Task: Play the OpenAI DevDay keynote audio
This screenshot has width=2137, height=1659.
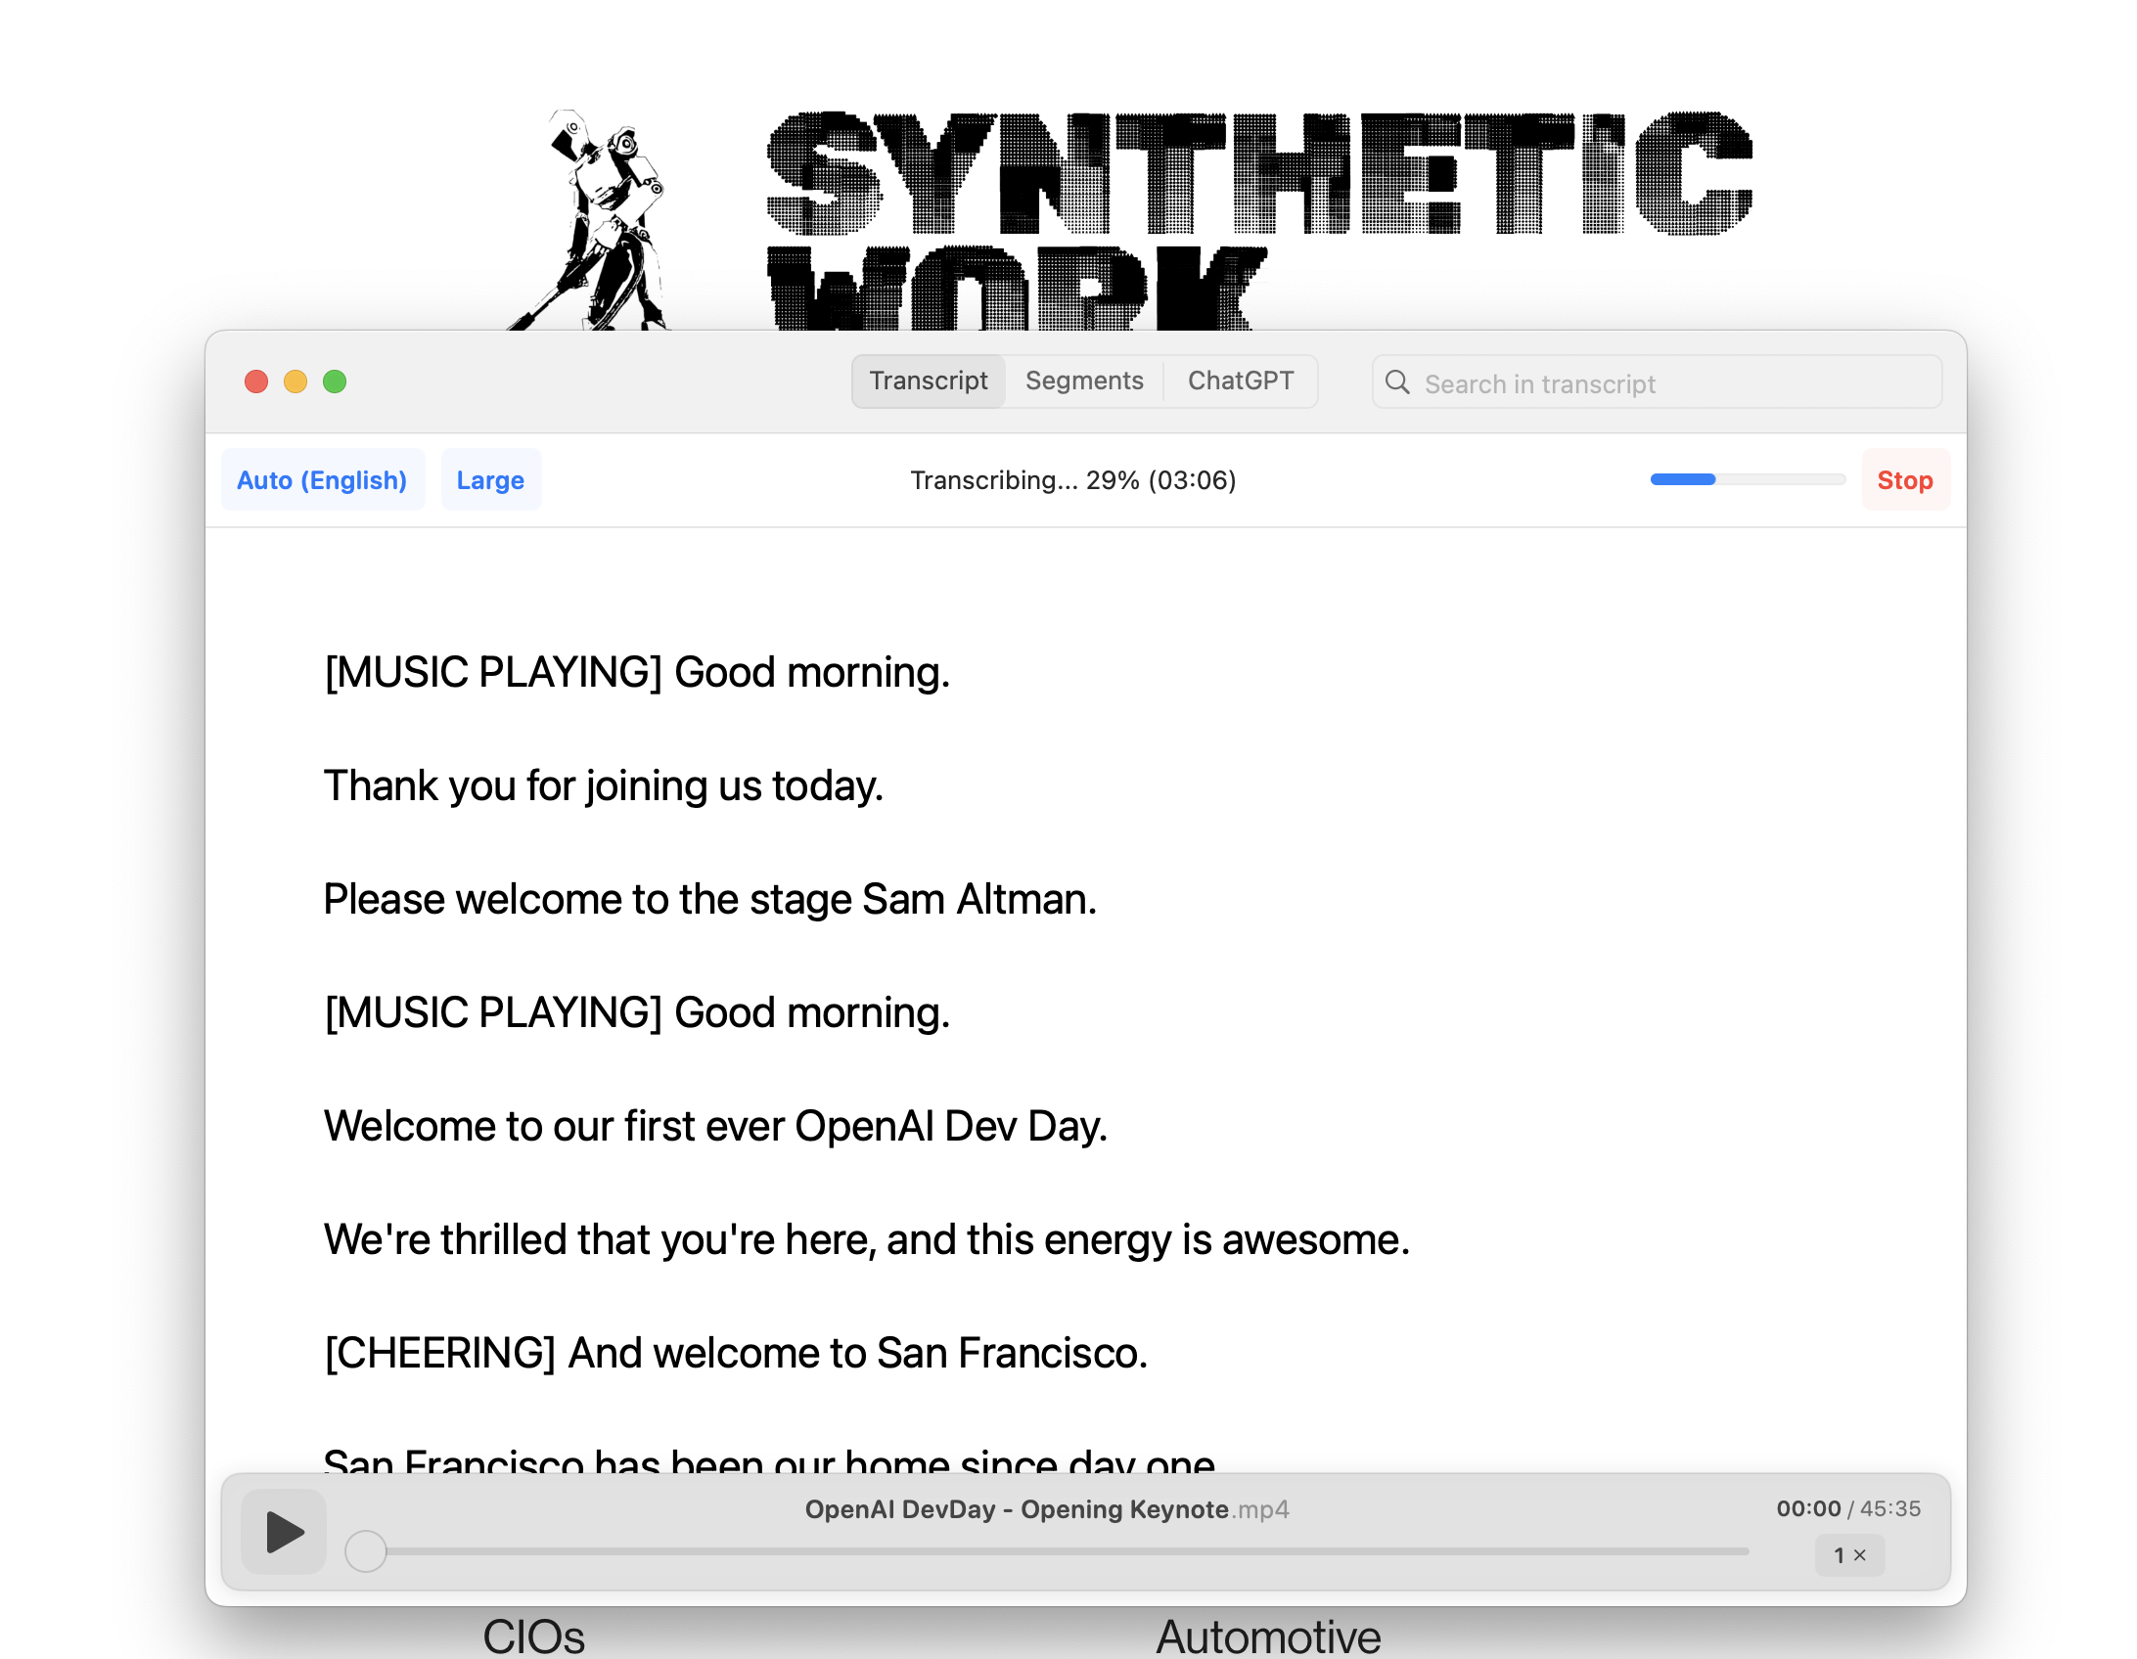Action: tap(284, 1532)
